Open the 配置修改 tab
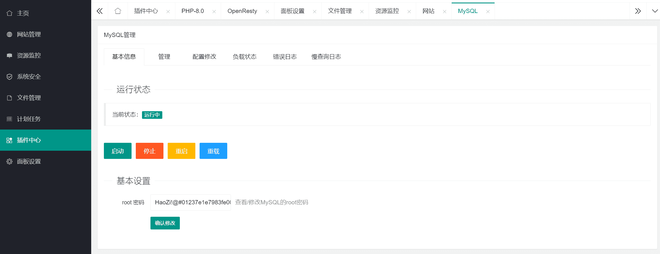The image size is (660, 254). tap(204, 56)
